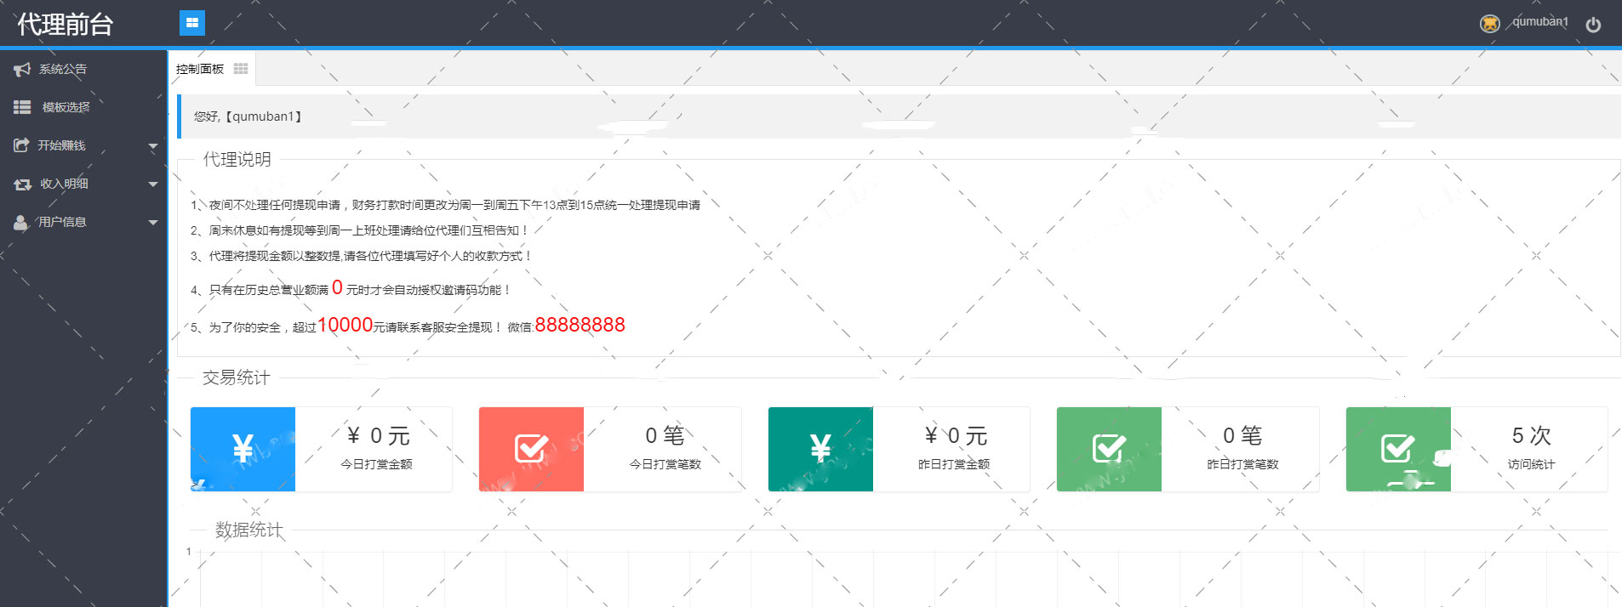1622x607 pixels.
Task: Open the 系统公告 menu item
Action: coord(63,69)
